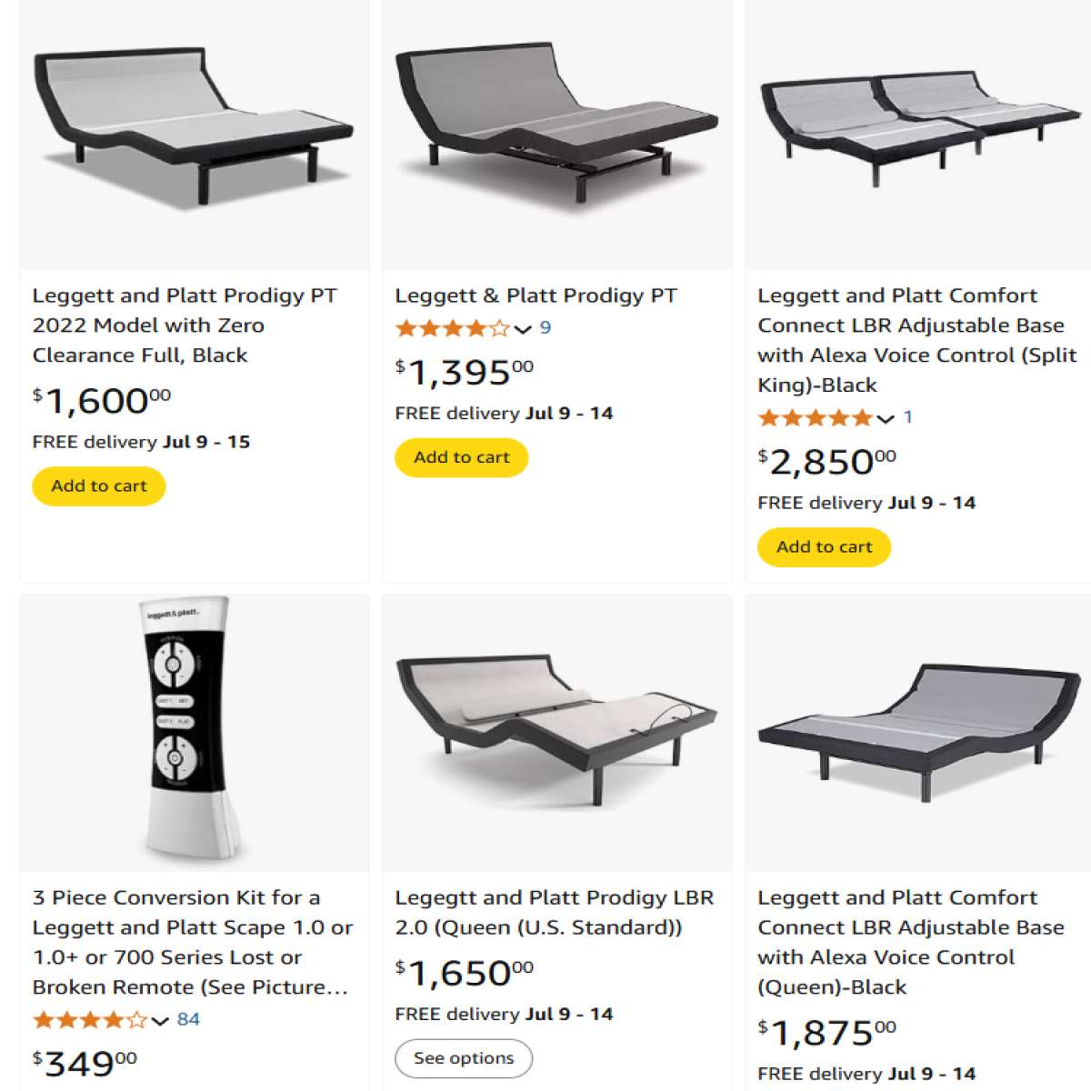Add the $1,395 Prodigy PT to cart
Image resolution: width=1091 pixels, height=1091 pixels.
[462, 457]
